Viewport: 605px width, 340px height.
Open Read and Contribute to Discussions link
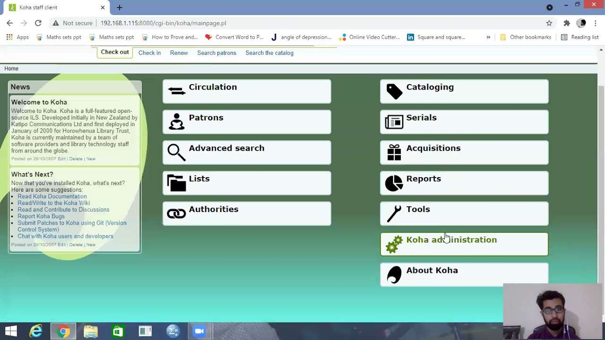tap(63, 210)
